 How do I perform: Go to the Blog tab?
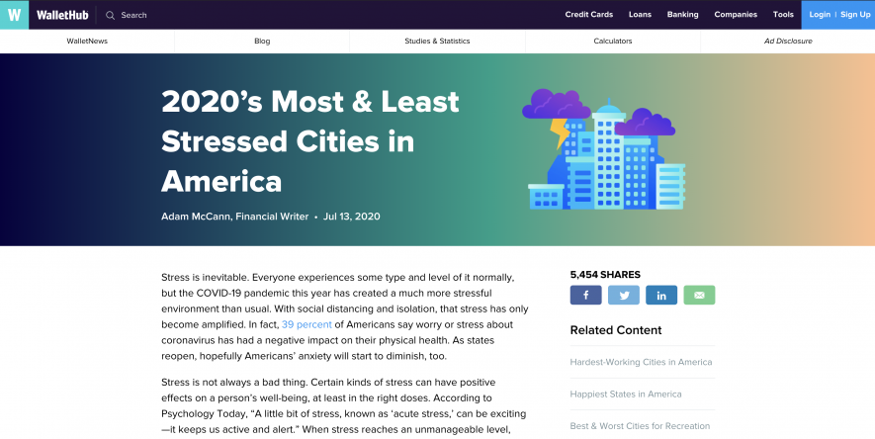(262, 41)
